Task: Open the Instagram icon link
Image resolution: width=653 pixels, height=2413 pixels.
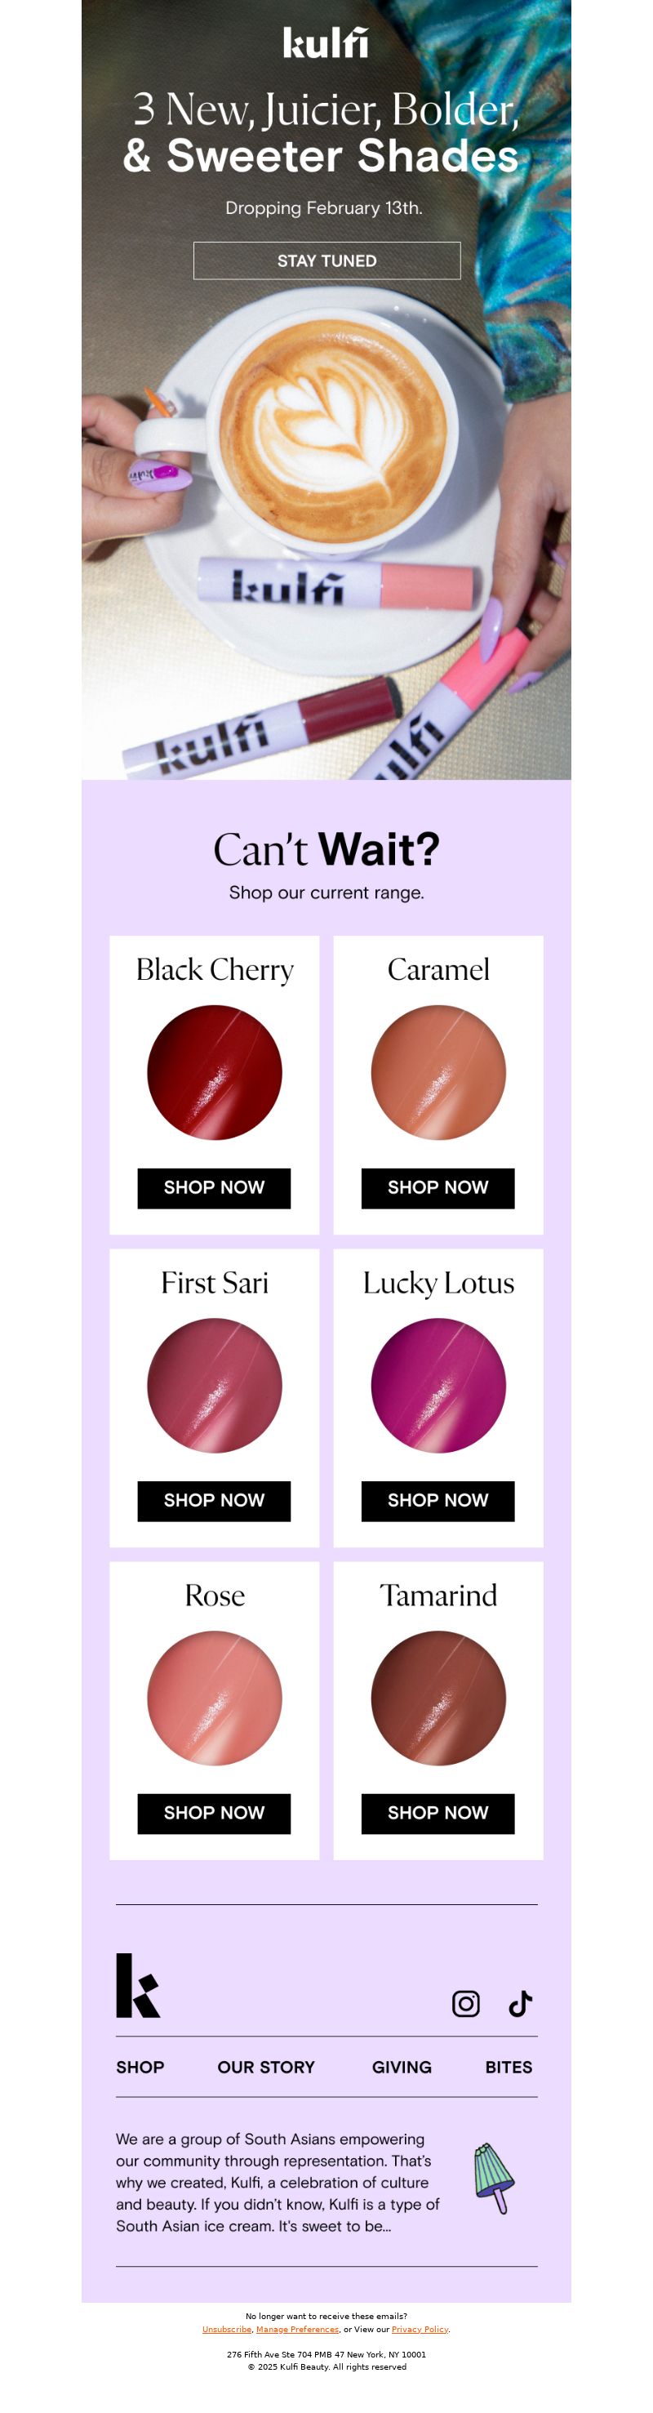Action: click(465, 2004)
